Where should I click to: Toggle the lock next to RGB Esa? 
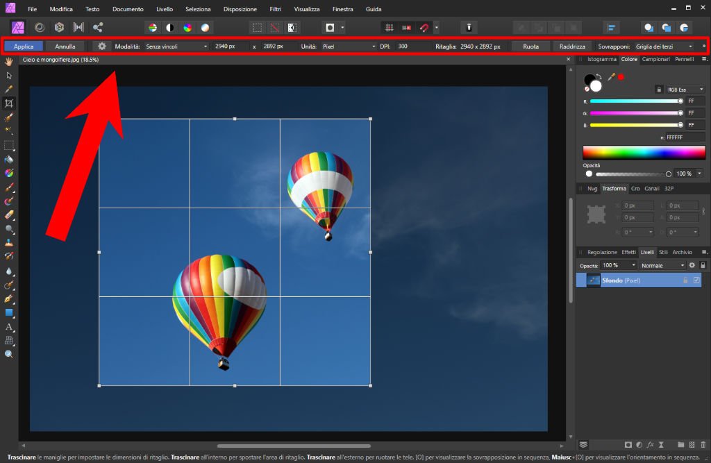pos(660,90)
